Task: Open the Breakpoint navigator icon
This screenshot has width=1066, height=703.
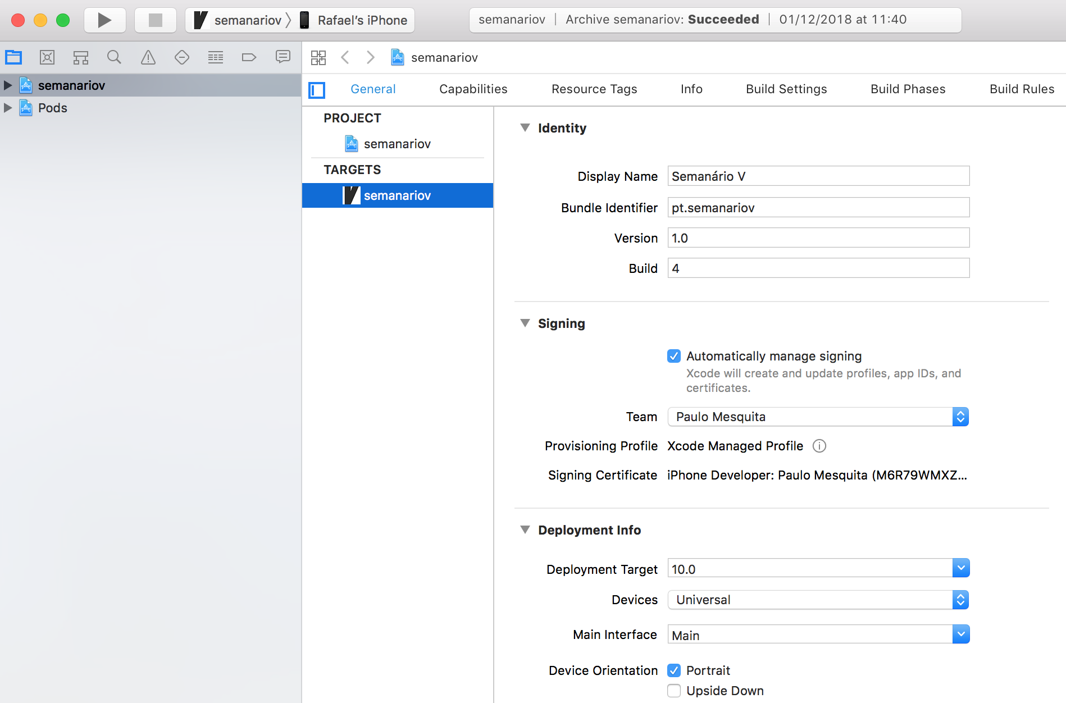Action: 249,57
